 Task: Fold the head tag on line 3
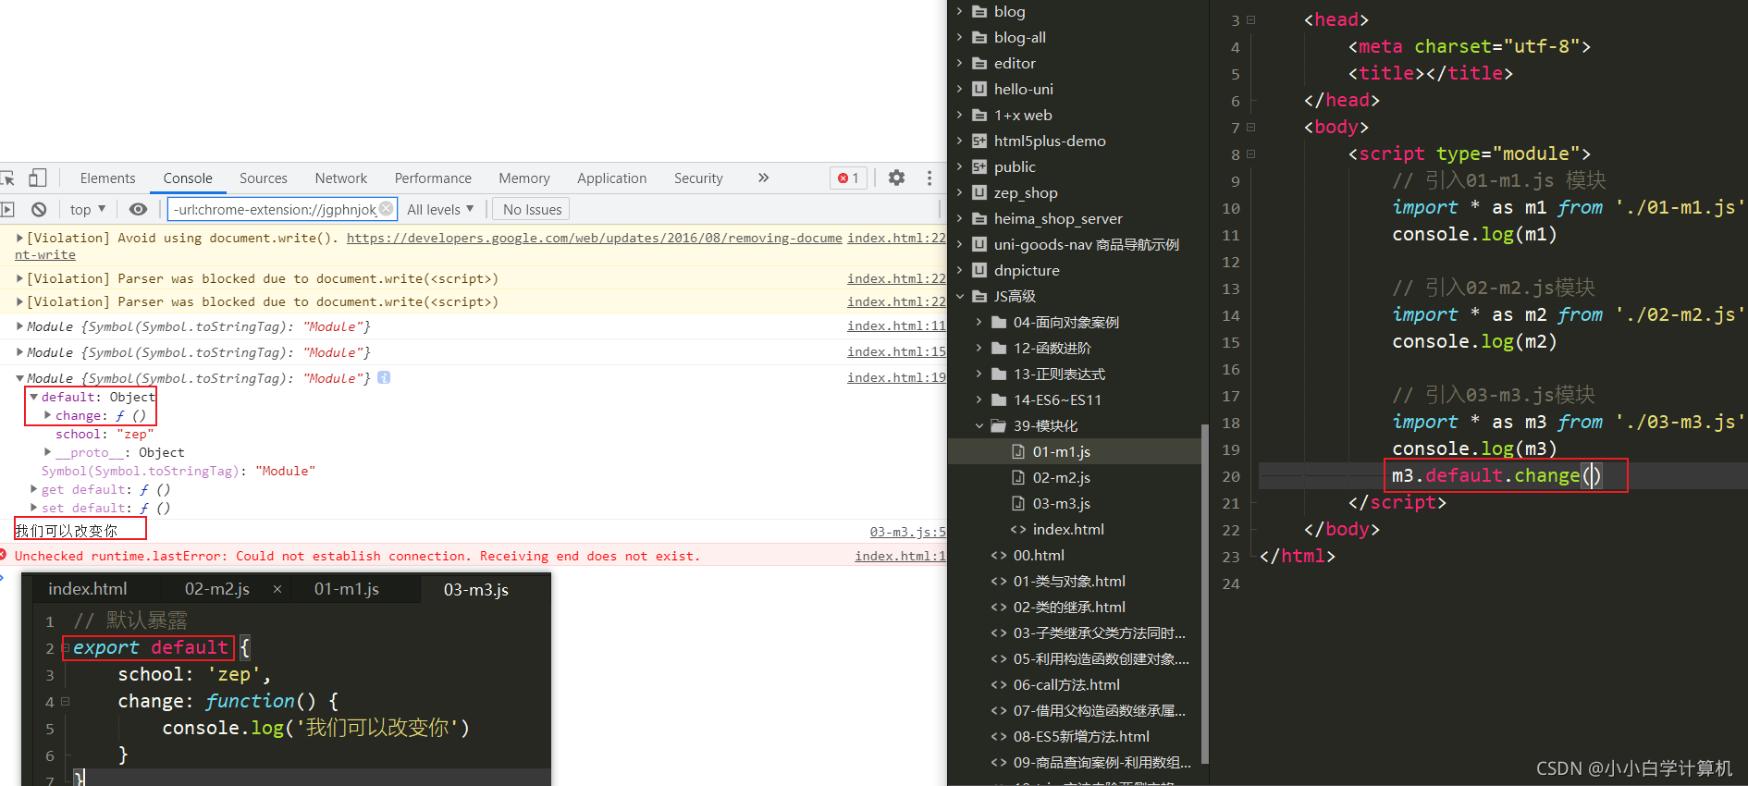1250,19
